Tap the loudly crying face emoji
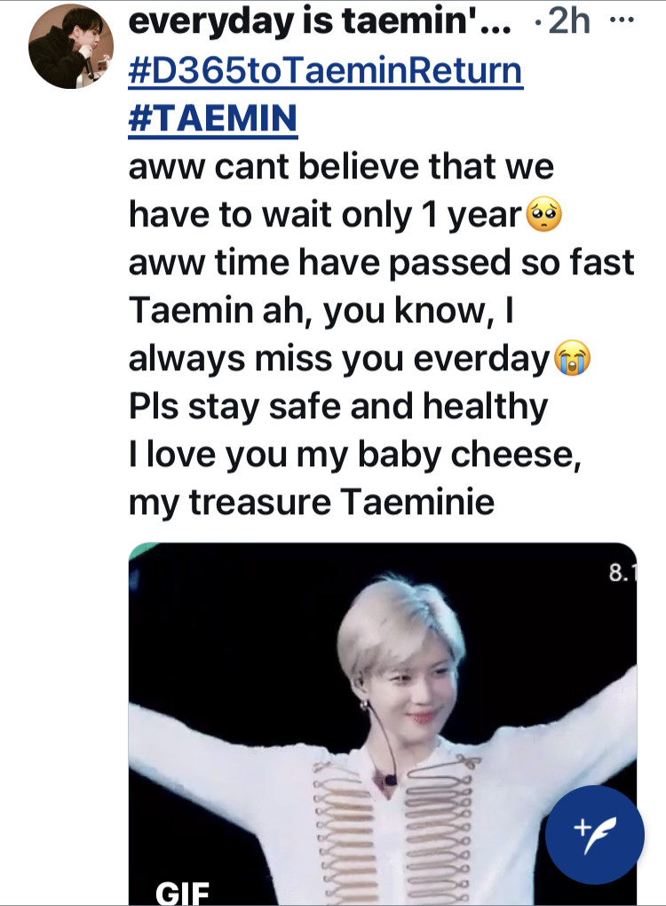Screen dimensions: 666x906 (572, 358)
